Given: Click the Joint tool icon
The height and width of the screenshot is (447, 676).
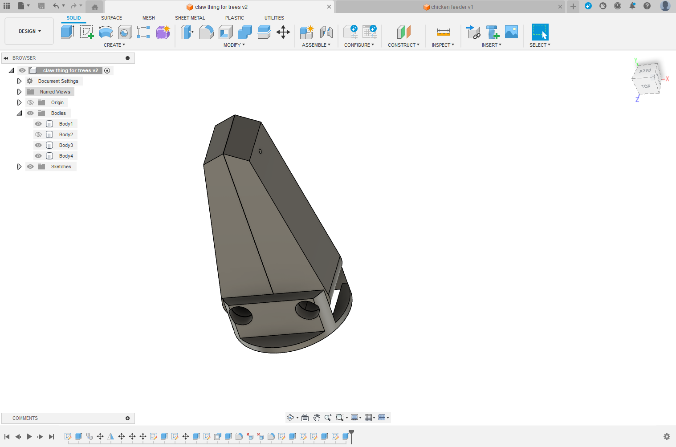Looking at the screenshot, I should [326, 32].
